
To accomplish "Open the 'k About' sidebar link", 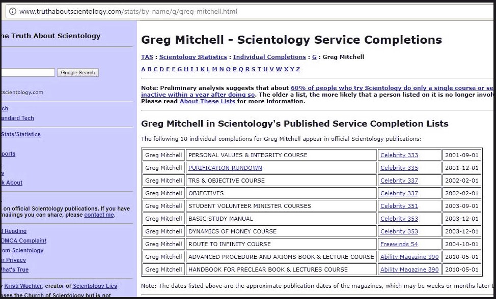I will [x=12, y=183].
